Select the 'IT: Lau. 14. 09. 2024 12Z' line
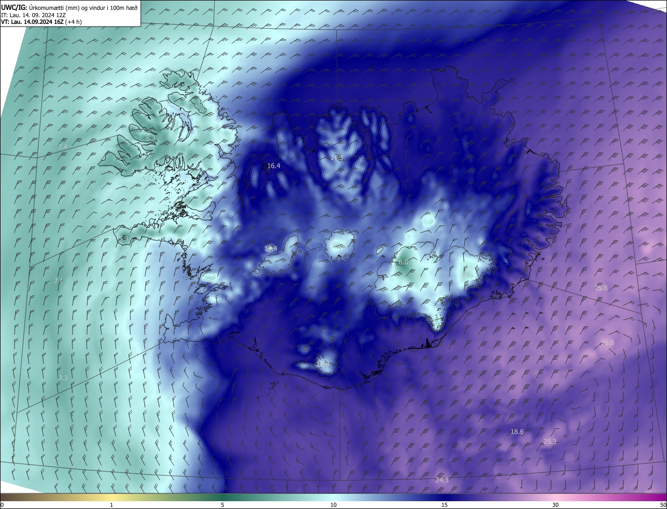 click(x=32, y=15)
